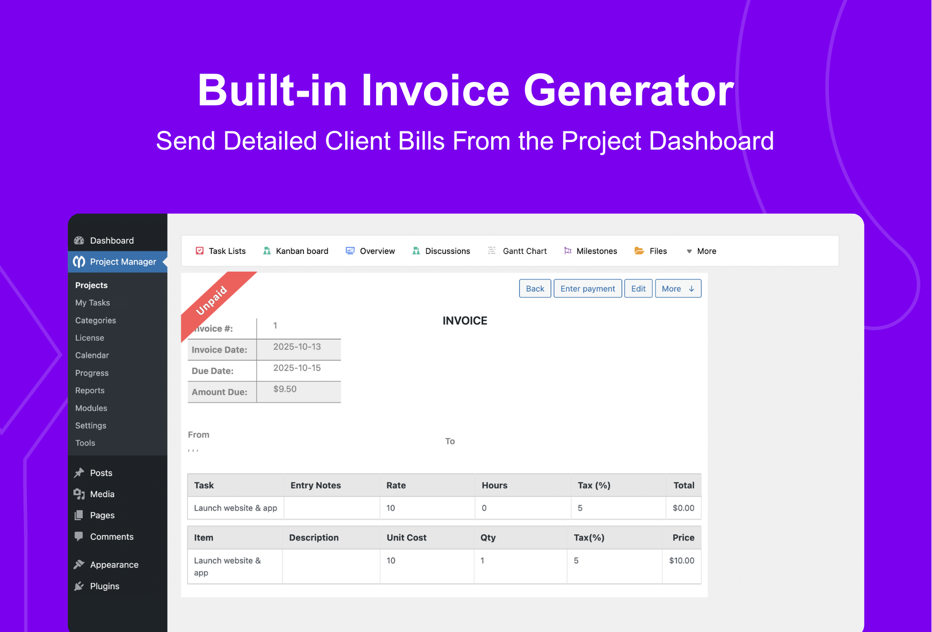
Task: Click the Comments bubble icon
Action: coord(80,536)
